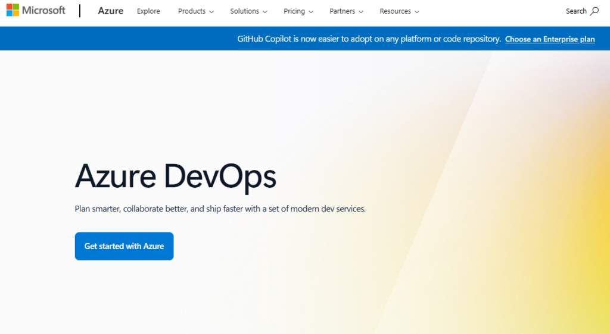Viewport: 610px width, 334px height.
Task: Click the chevron arrow next to Products
Action: point(211,12)
